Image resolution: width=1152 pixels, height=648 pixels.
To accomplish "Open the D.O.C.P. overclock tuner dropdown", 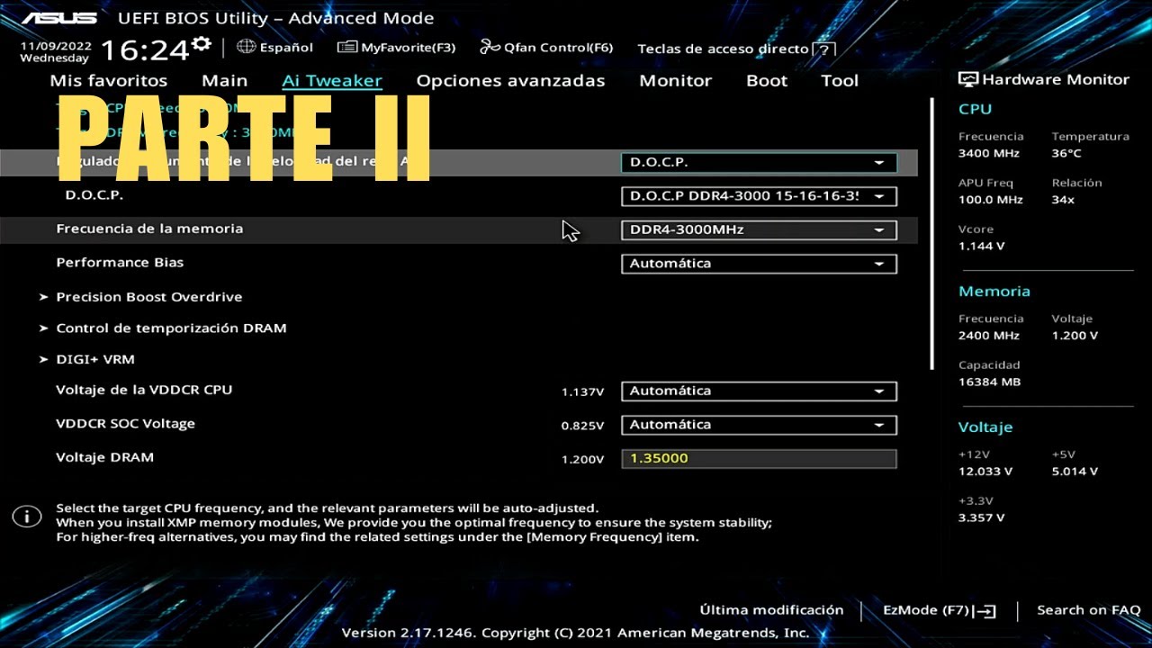I will pos(759,163).
